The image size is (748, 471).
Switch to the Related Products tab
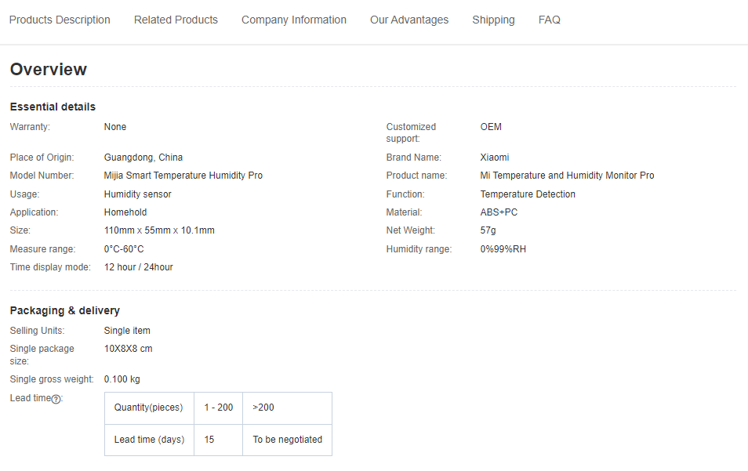(176, 20)
